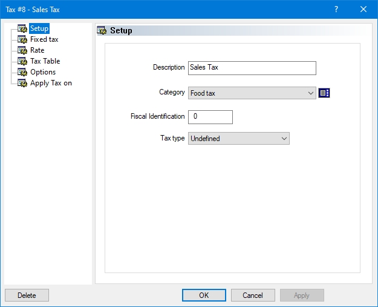Image resolution: width=378 pixels, height=307 pixels.
Task: Open the Apply Tax on section label
Action: coord(51,83)
